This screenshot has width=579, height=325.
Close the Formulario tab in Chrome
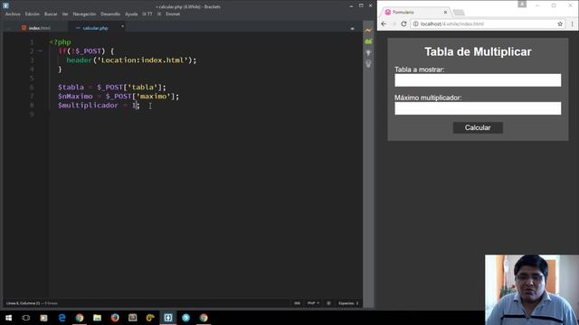click(445, 12)
